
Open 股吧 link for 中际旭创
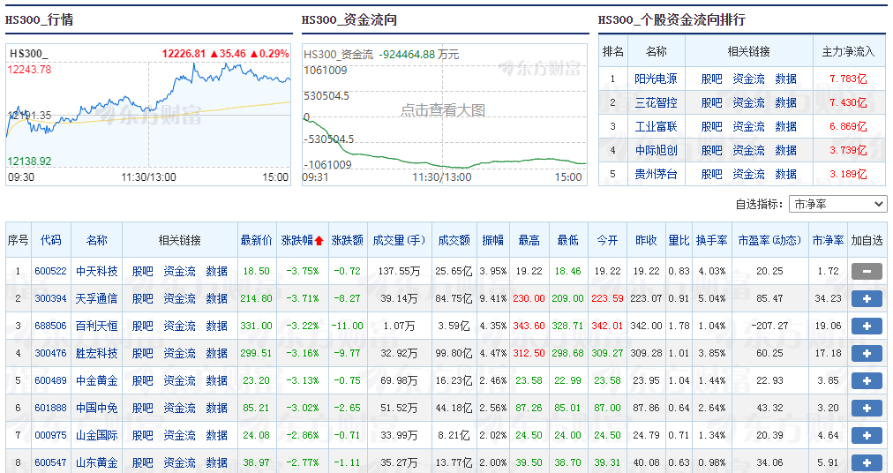711,150
